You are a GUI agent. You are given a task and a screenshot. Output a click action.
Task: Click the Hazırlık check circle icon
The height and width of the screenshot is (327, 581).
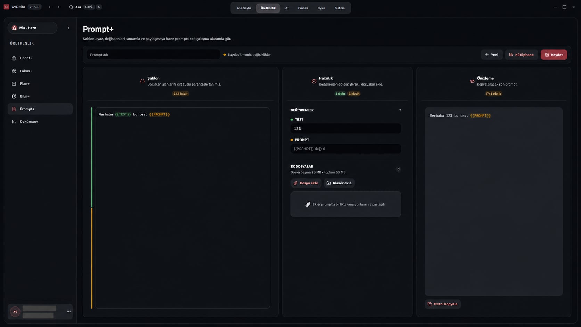point(314,81)
